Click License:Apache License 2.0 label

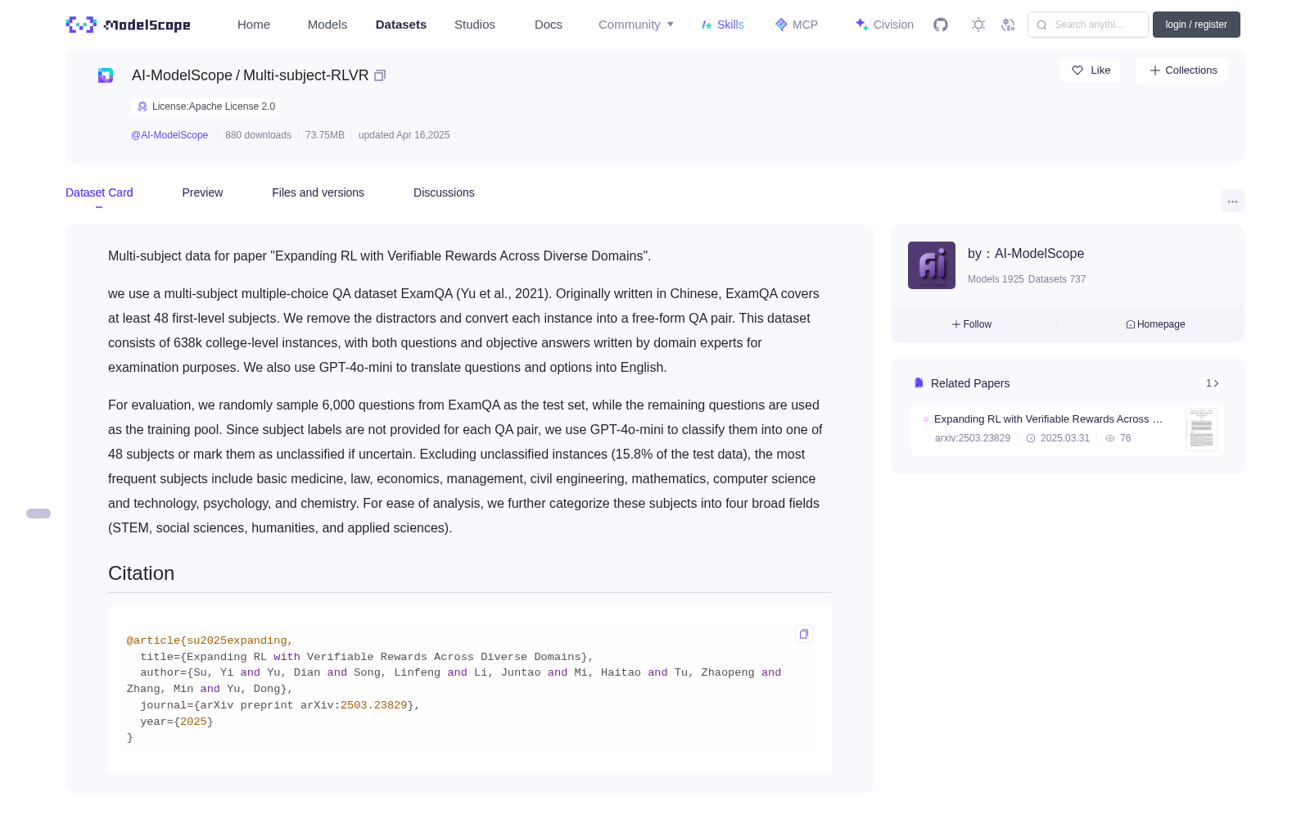pyautogui.click(x=214, y=106)
